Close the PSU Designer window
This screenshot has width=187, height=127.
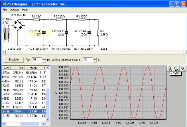pos(183,4)
